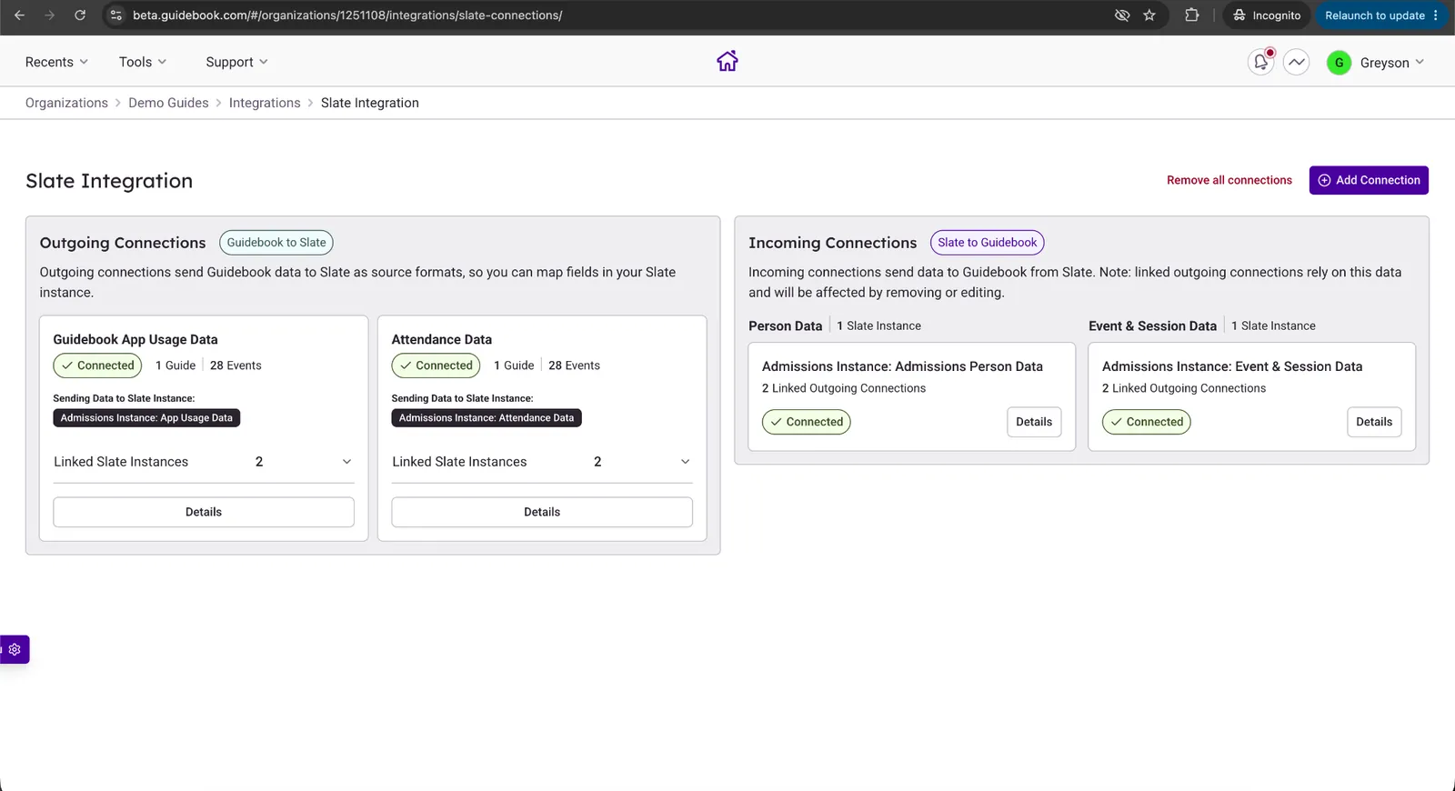Click the browser address bar URL
The image size is (1455, 791).
pyautogui.click(x=347, y=15)
